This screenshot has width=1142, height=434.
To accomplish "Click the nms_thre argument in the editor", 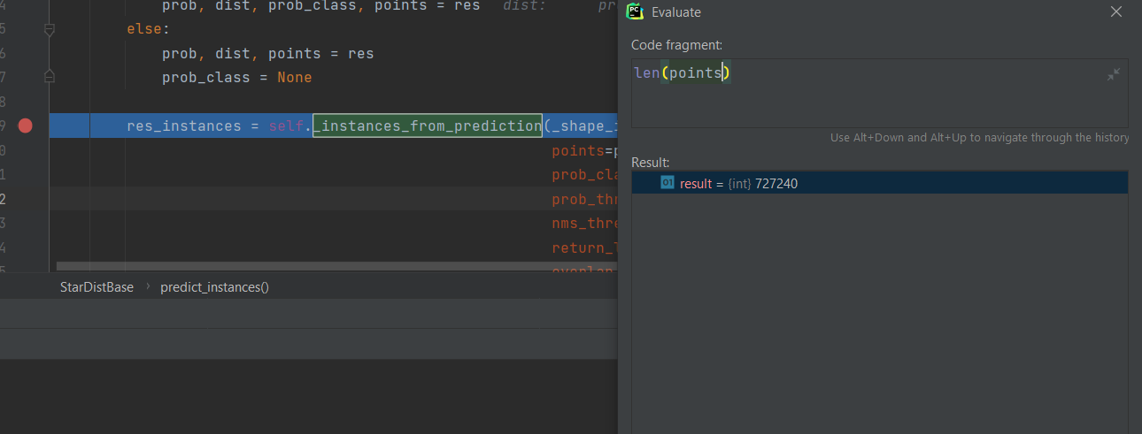I will click(x=584, y=224).
